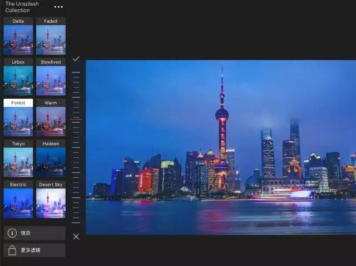This screenshot has height=266, width=356.
Task: Click The Unsplash Collection title
Action: coord(22,7)
